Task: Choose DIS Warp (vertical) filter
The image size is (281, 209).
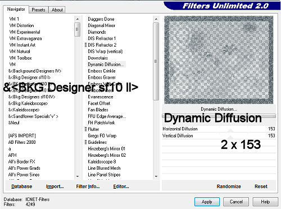Action: [105, 51]
